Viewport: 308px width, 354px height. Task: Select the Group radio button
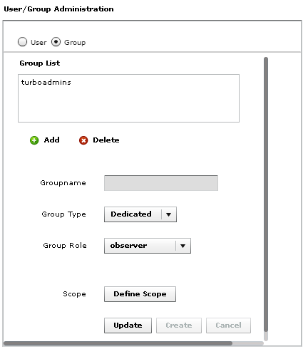coord(56,42)
